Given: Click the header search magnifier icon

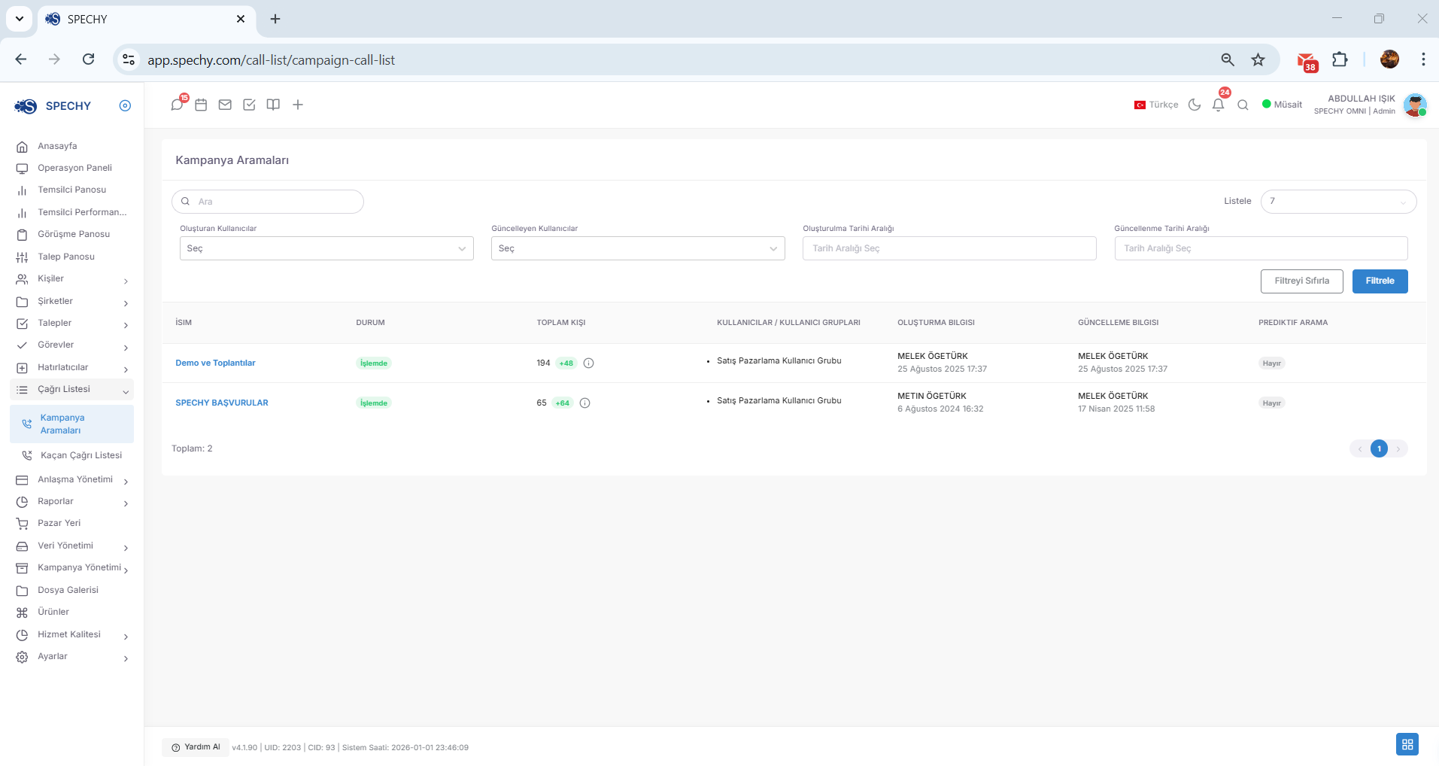Looking at the screenshot, I should [x=1243, y=105].
